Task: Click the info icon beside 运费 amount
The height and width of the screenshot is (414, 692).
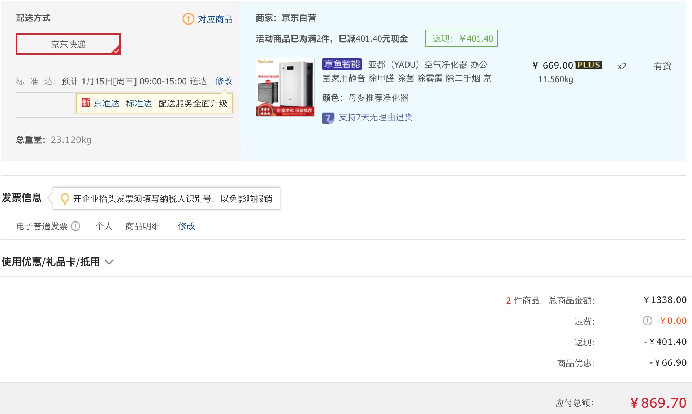Action: (x=647, y=321)
